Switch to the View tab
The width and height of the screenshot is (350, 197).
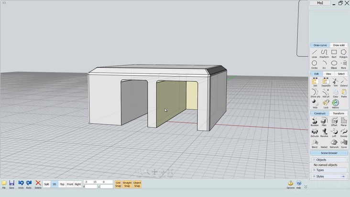point(328,74)
